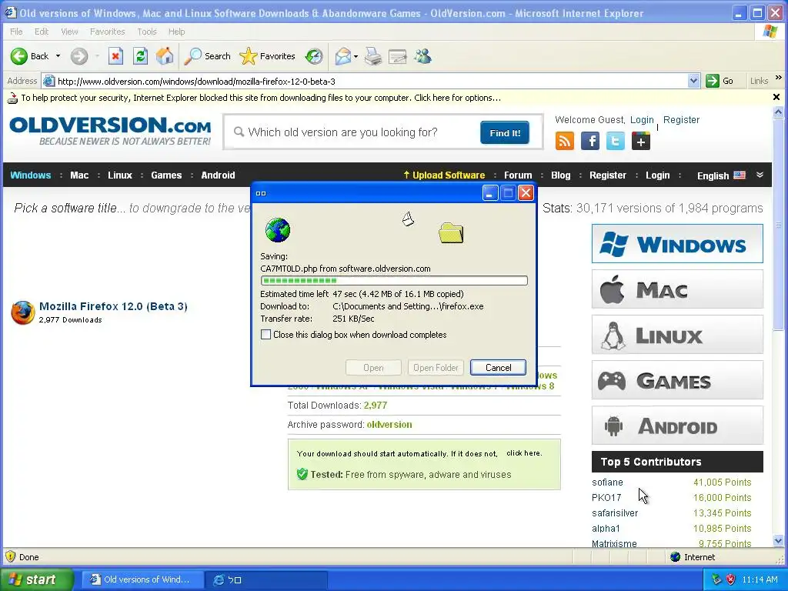Click the Linux category sidebar banner

tap(677, 335)
